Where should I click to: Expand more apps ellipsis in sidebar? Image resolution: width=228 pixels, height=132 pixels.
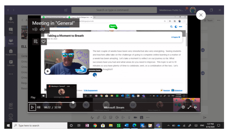pos(11,74)
